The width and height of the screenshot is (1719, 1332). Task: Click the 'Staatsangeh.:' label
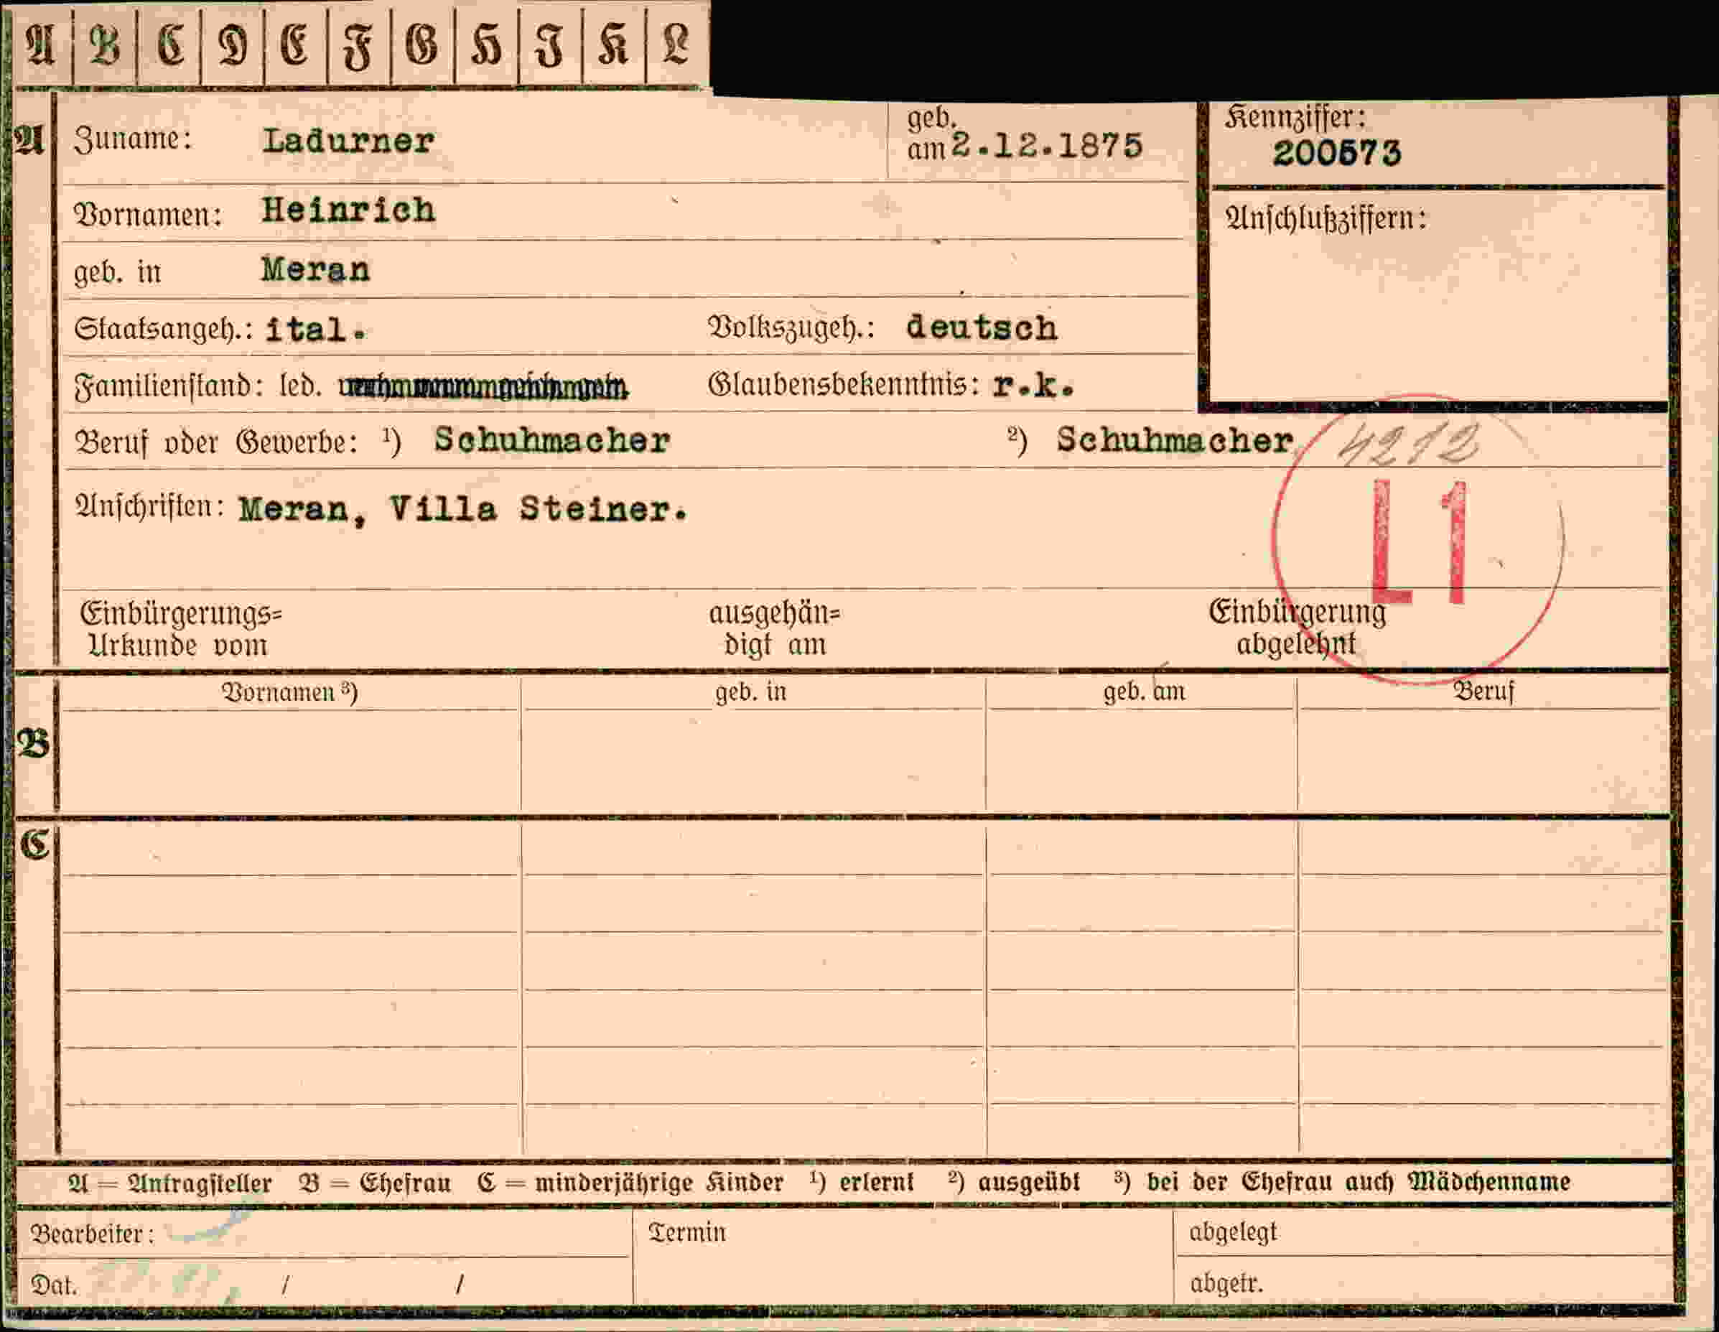click(163, 329)
